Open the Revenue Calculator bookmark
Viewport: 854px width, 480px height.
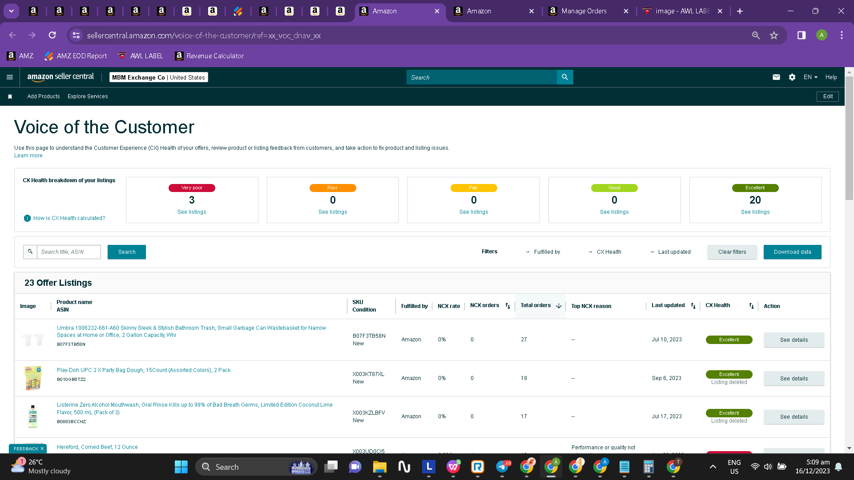[209, 56]
